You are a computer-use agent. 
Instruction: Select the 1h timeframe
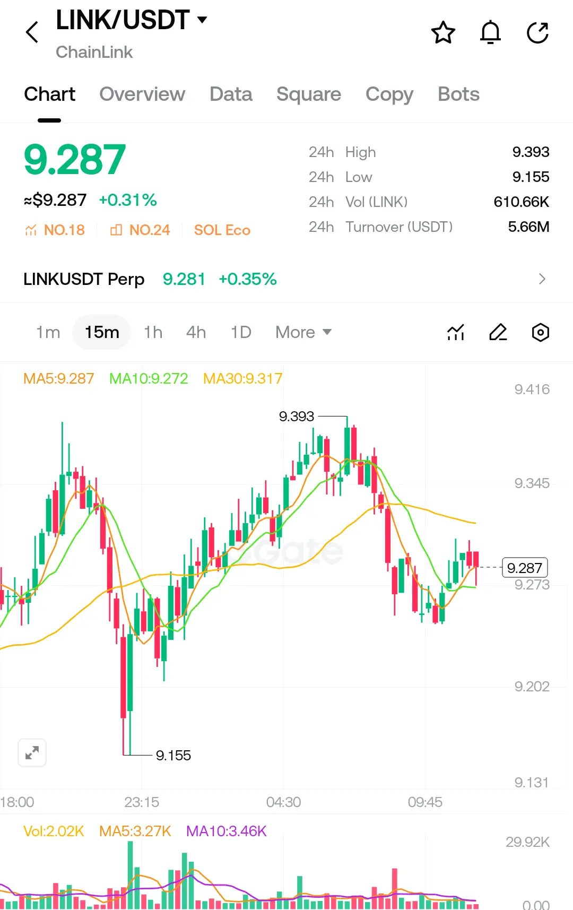click(153, 332)
